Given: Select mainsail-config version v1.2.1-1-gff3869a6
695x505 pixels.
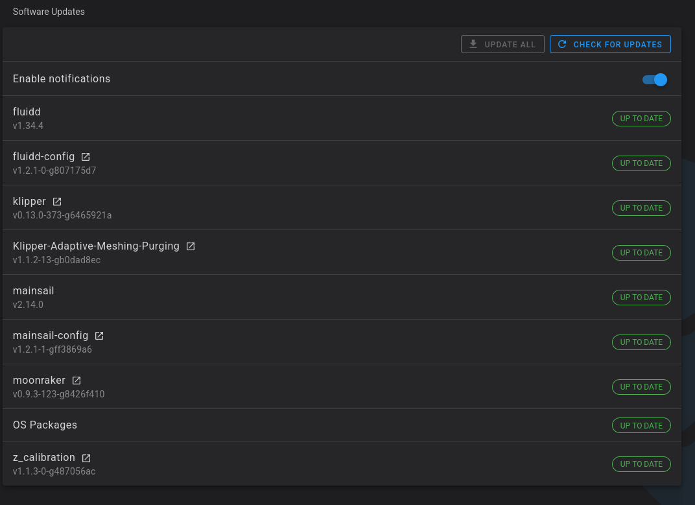Looking at the screenshot, I should 53,350.
